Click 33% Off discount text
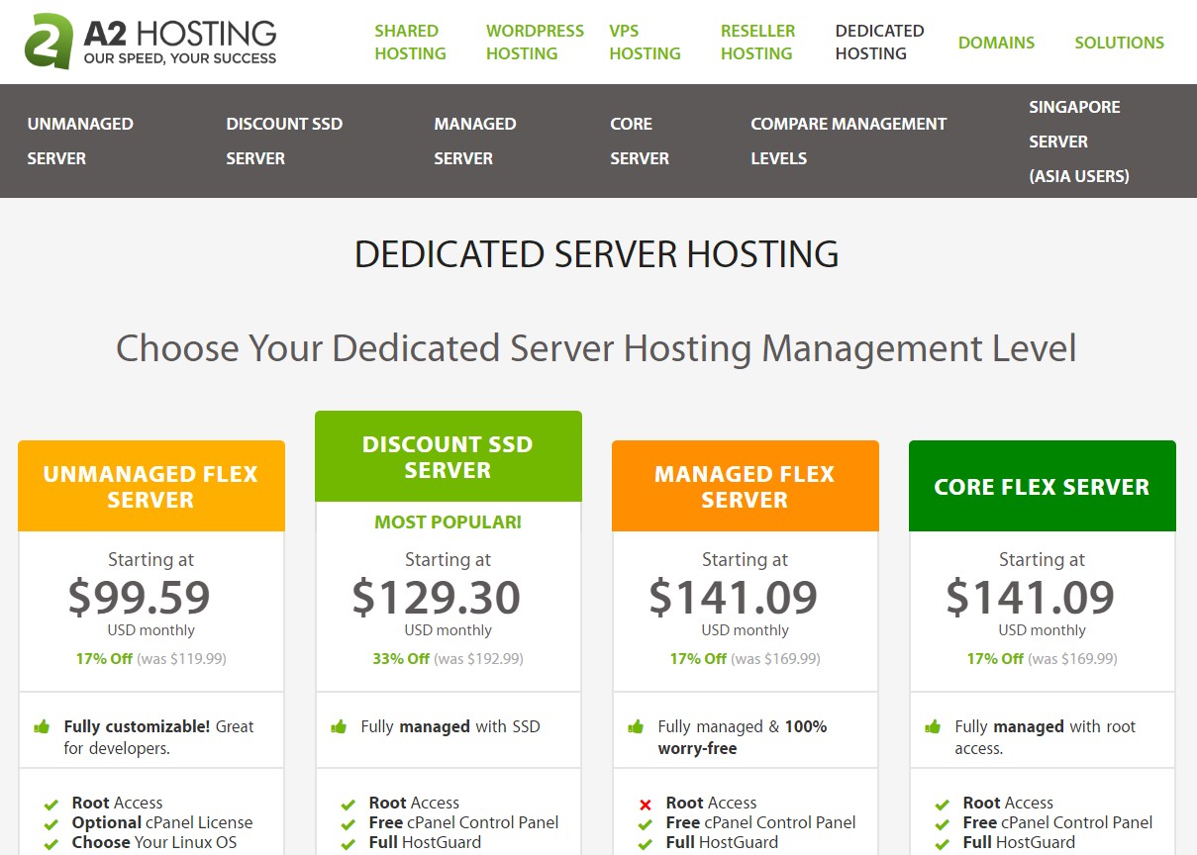 (x=401, y=658)
